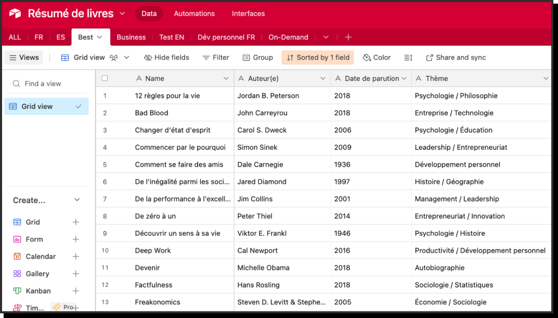This screenshot has width=558, height=318.
Task: Create a new Form view plus
Action: (x=76, y=239)
